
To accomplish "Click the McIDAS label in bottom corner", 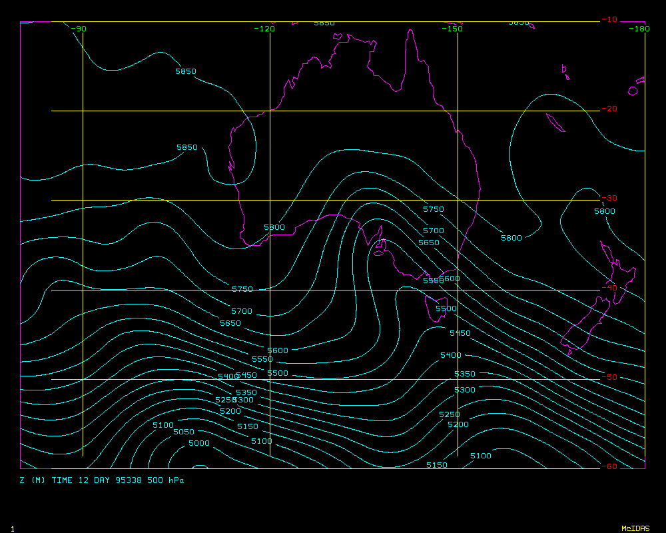I will 635,528.
